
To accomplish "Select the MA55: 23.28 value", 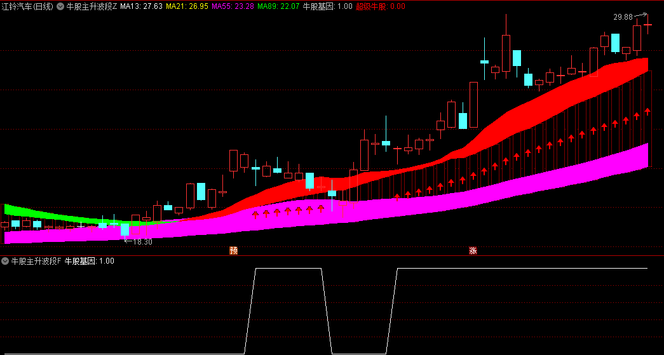I will (x=233, y=6).
